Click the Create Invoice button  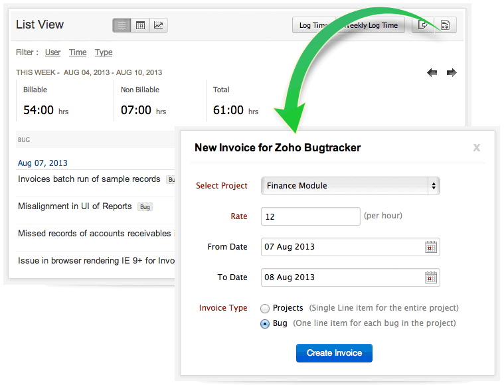tap(334, 353)
